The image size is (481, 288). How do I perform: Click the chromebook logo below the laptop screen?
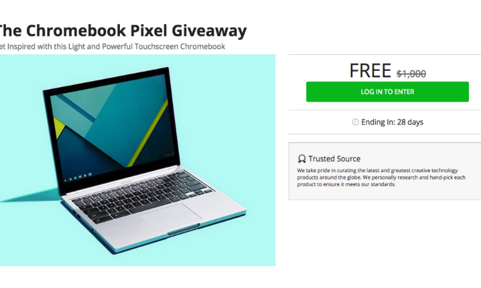(x=127, y=182)
